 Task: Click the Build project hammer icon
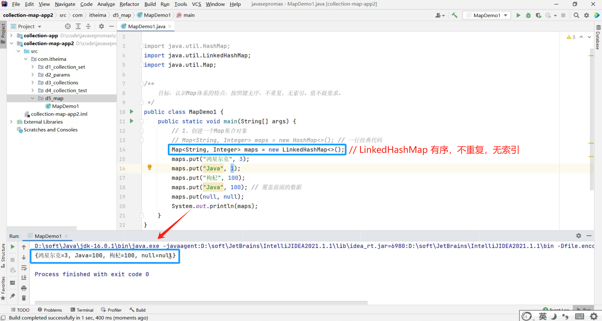coord(454,15)
